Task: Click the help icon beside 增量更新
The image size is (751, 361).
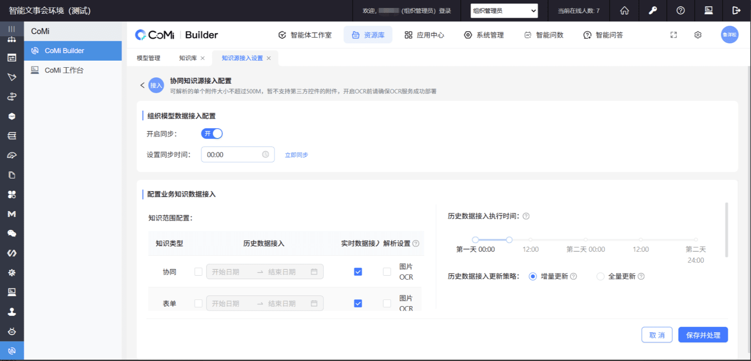Action: [573, 277]
